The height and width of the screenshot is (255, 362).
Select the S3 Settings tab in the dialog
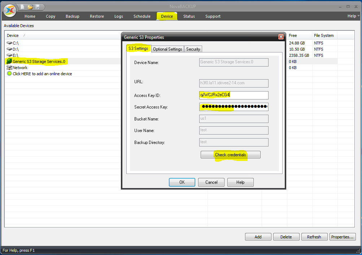[138, 48]
